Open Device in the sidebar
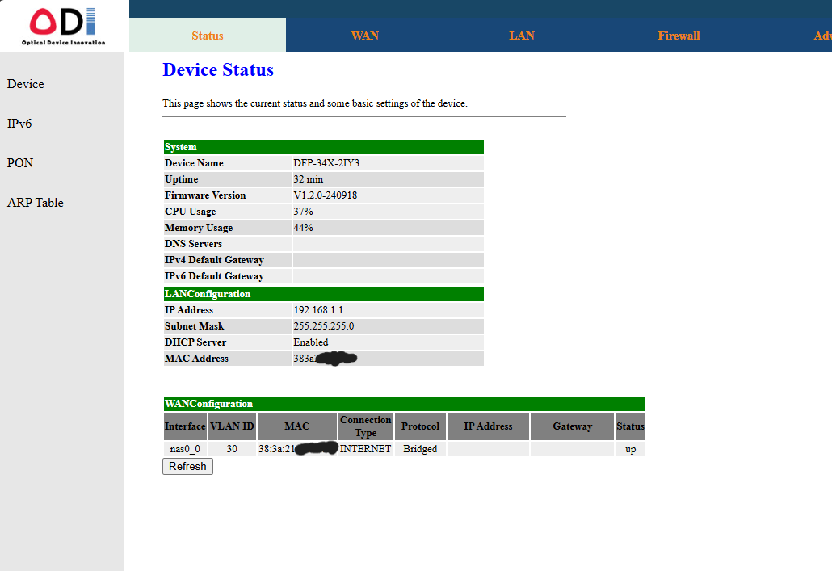This screenshot has height=571, width=832. click(x=26, y=84)
